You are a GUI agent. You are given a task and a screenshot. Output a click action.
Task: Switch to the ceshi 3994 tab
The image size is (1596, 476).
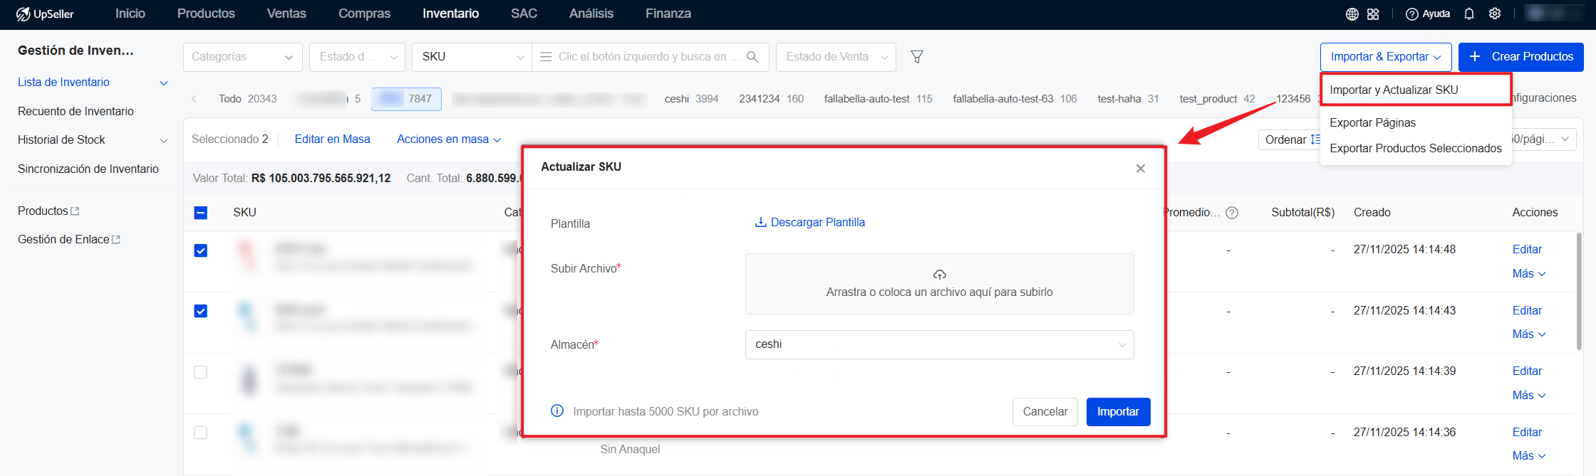coord(691,99)
